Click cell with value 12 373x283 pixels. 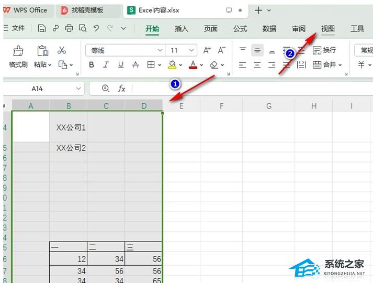pyautogui.click(x=69, y=259)
